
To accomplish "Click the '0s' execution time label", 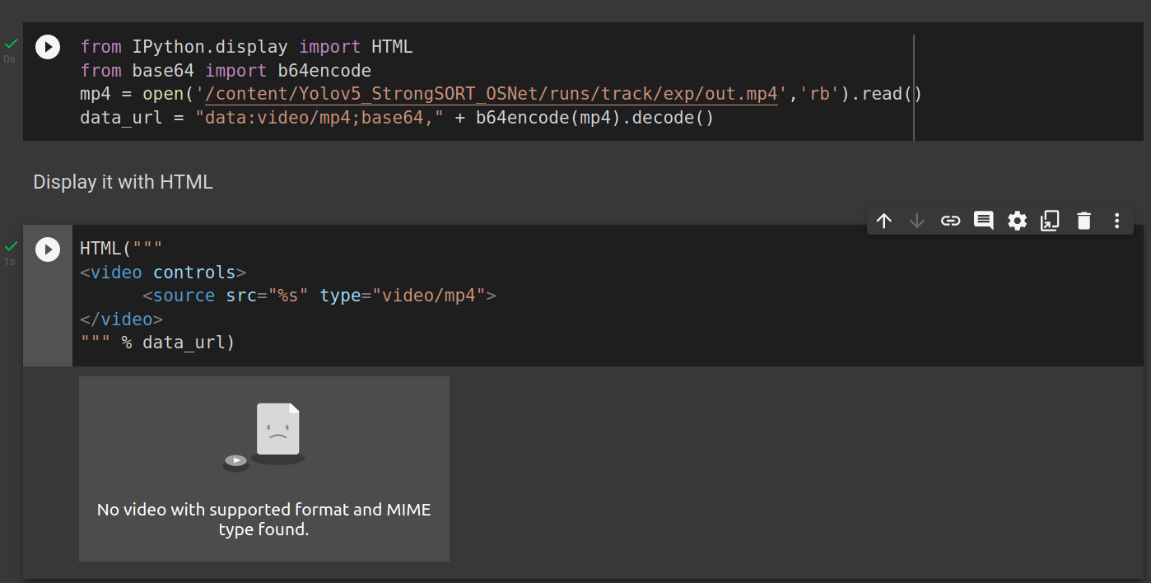I will 10,58.
